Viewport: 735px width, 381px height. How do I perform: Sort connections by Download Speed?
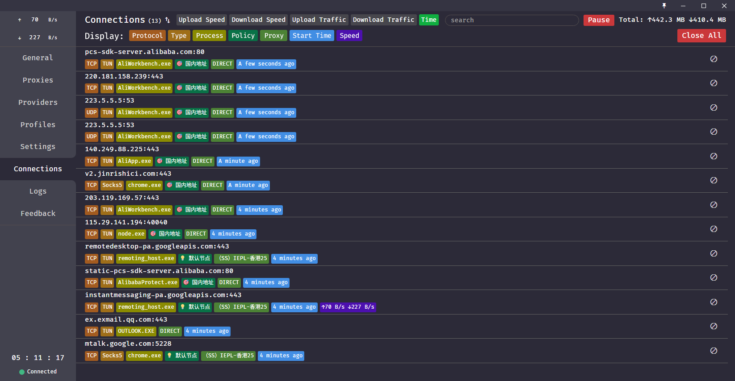(258, 20)
